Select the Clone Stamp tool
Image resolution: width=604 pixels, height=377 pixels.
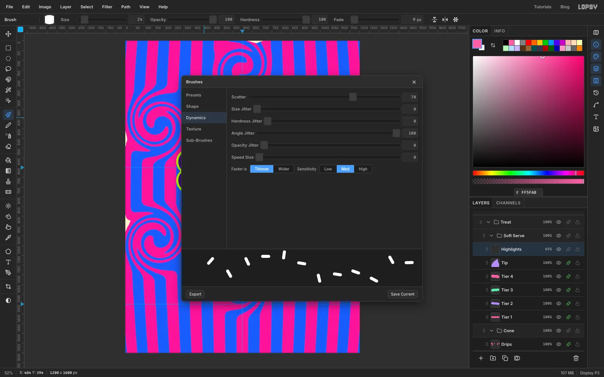8,181
